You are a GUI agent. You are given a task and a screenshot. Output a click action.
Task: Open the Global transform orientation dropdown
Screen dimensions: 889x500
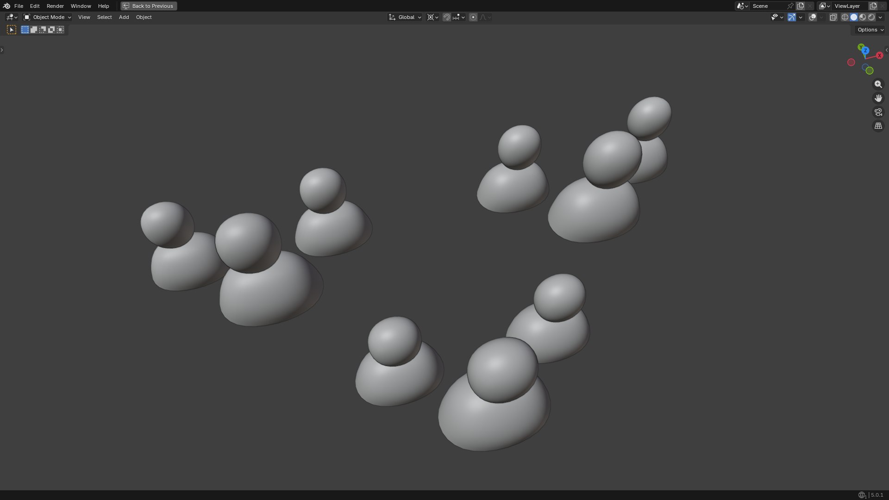(x=405, y=17)
